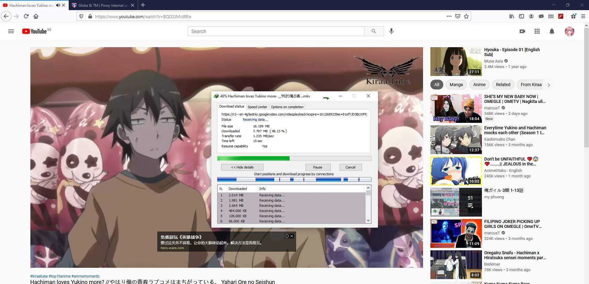This screenshot has height=284, width=589.
Task: Switch to Speed Limiter tab
Action: (257, 107)
